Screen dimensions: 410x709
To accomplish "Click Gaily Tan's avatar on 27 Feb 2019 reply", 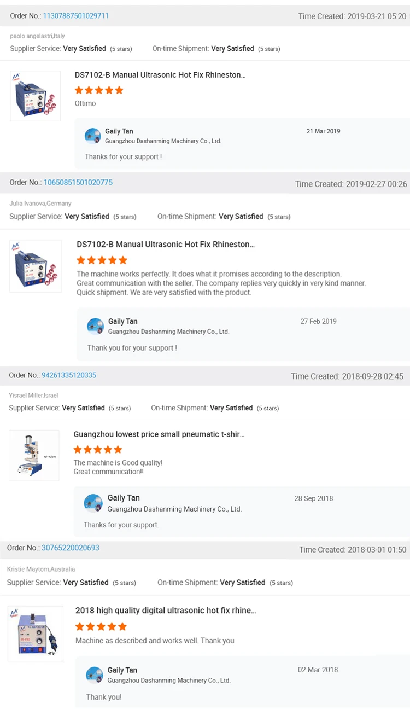I will click(x=95, y=326).
